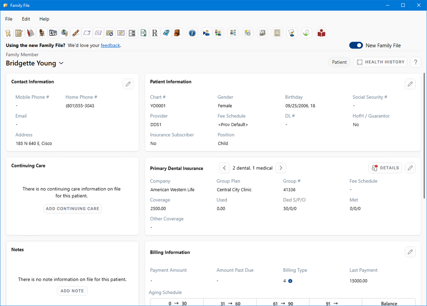The height and width of the screenshot is (306, 427).
Task: Open the red reading-person education icon
Action: point(321,33)
